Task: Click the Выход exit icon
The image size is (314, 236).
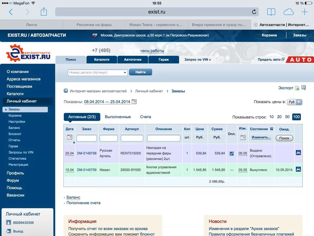Action: (9, 231)
